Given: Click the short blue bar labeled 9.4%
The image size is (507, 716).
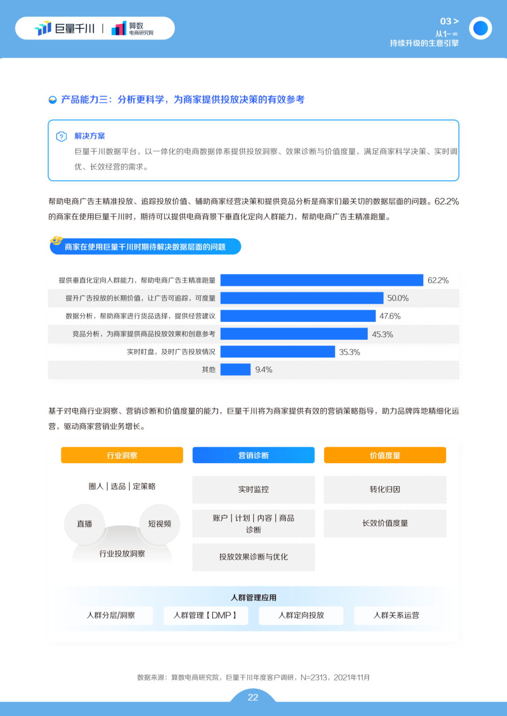Looking at the screenshot, I should tap(236, 369).
